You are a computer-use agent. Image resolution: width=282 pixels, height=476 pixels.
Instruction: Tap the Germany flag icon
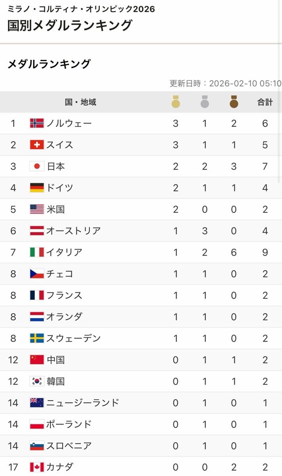(37, 188)
